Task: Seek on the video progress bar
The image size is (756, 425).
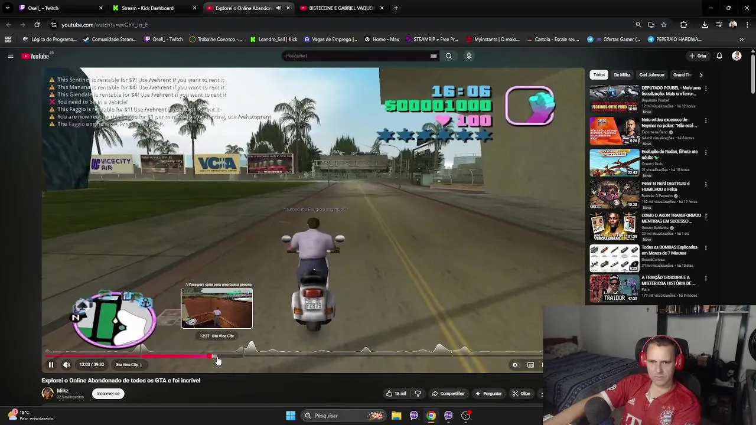Action: click(292, 356)
